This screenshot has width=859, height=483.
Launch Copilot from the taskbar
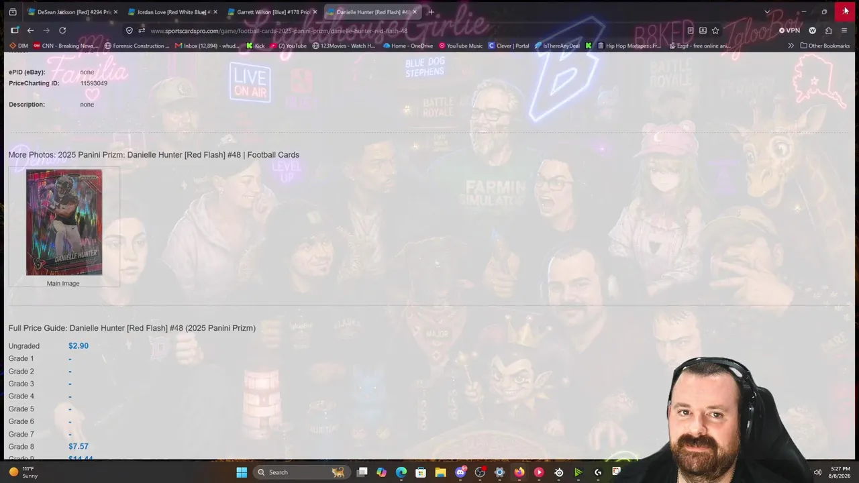point(382,472)
